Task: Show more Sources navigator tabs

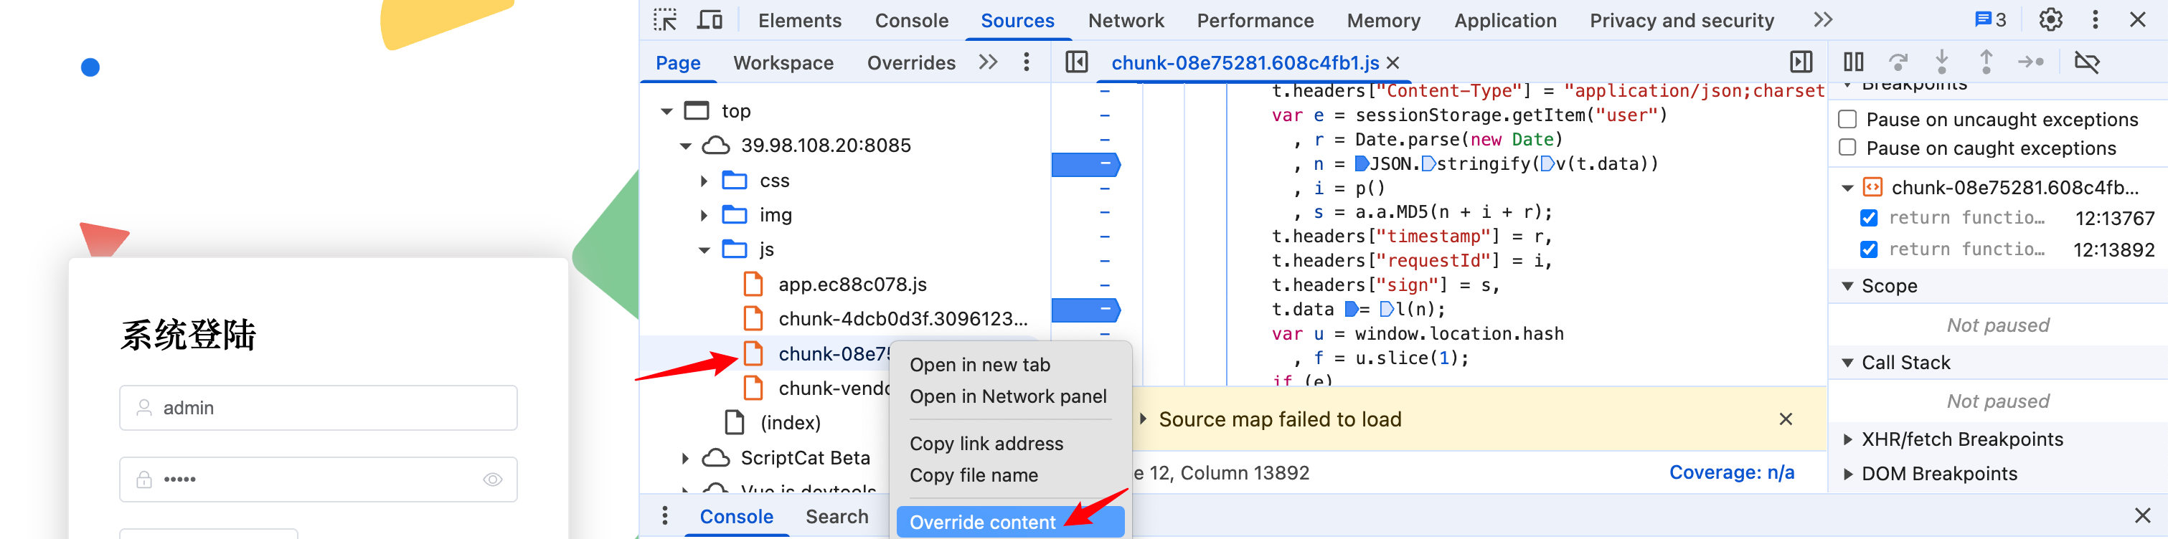Action: pos(988,62)
